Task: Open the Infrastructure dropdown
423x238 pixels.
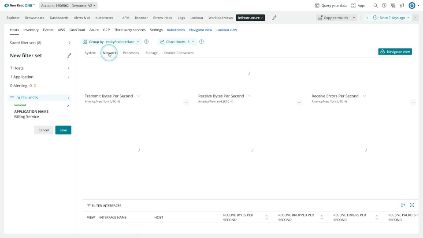Action: [250, 18]
